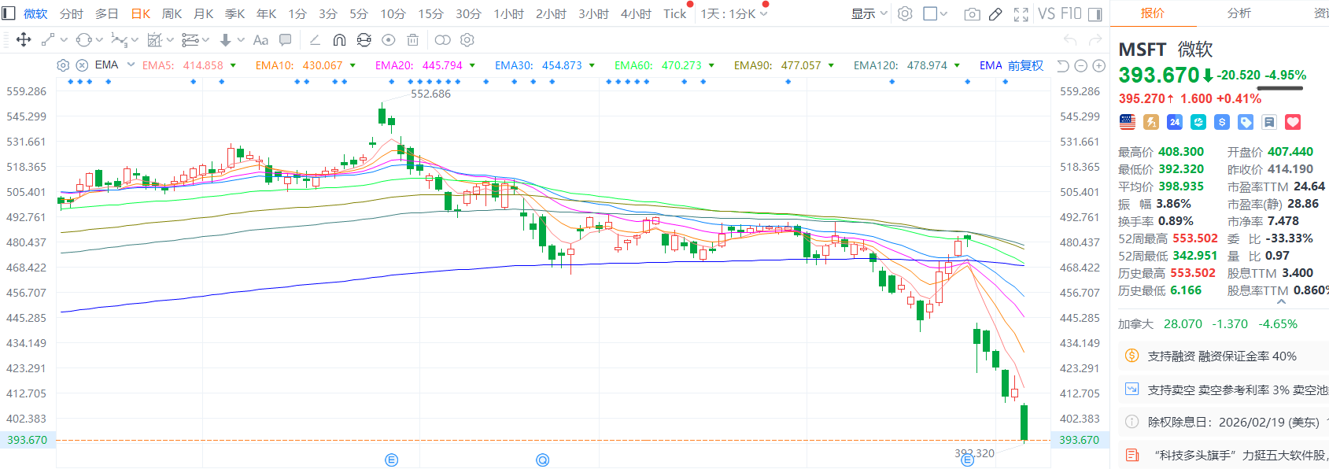Viewport: 1329px width, 469px height.
Task: Open the 支持融资 margin info row
Action: [x=1223, y=356]
